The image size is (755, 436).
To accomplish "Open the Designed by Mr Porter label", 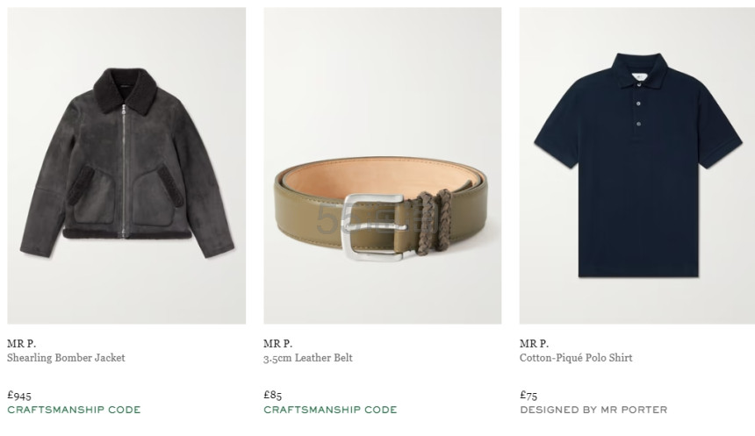I will 593,410.
